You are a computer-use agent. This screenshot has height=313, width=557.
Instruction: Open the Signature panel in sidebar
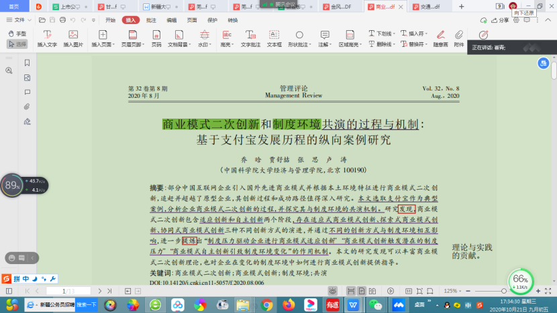pos(27,122)
